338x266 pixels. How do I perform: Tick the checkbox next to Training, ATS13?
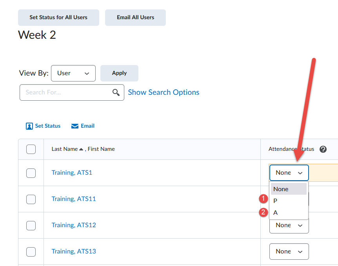31,252
